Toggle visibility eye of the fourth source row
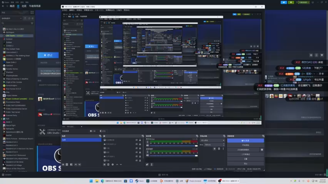Image resolution: width=328 pixels, height=184 pixels. [x=137, y=152]
